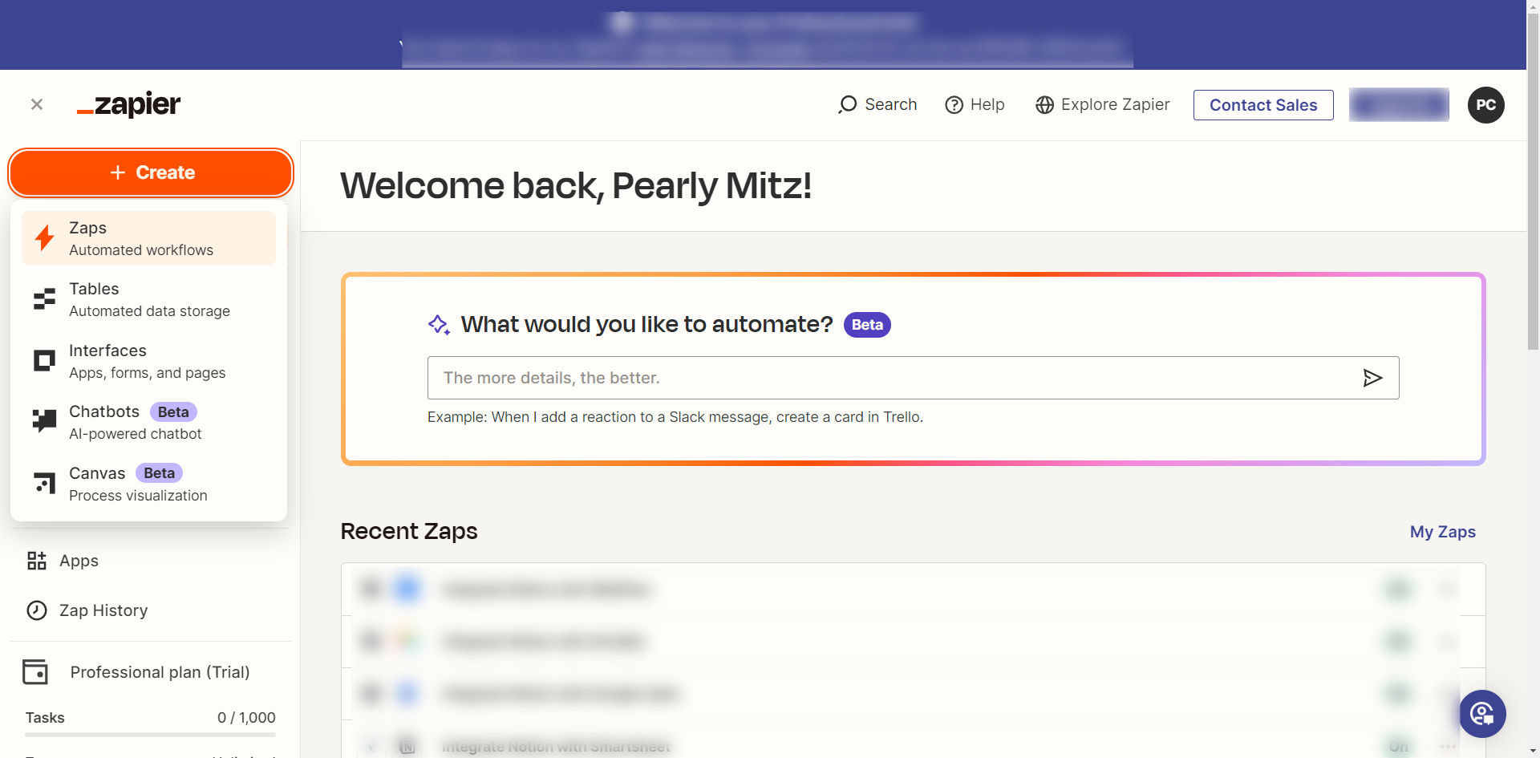
Task: Focus the 'What would you like to automate' field
Action: pos(890,378)
